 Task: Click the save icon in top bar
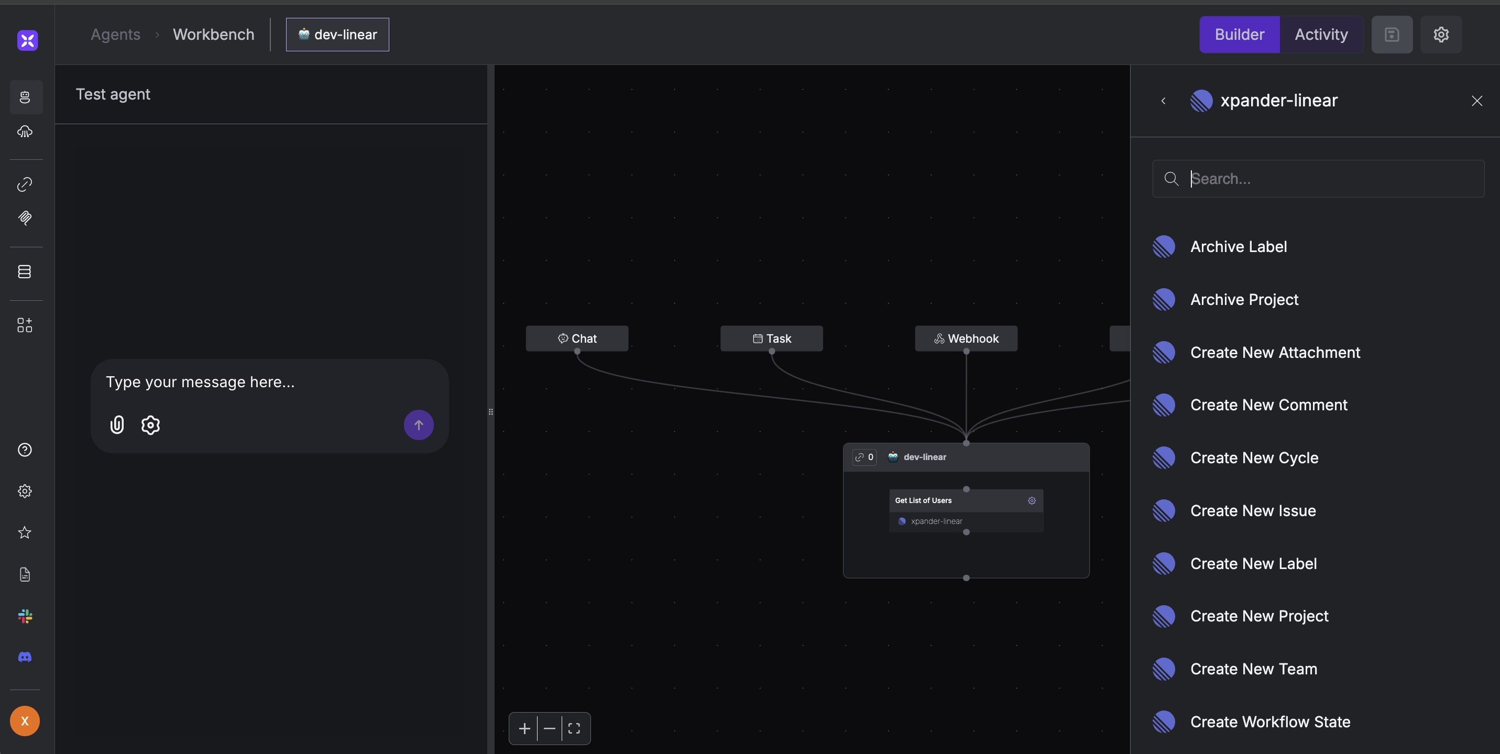1391,35
